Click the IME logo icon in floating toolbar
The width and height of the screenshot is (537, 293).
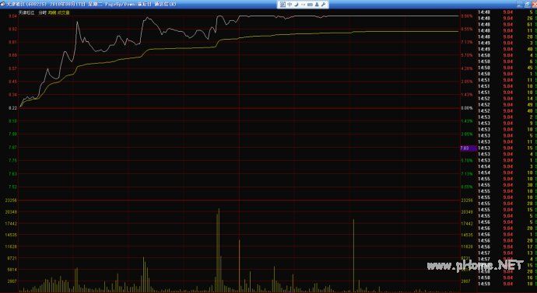tap(283, 5)
